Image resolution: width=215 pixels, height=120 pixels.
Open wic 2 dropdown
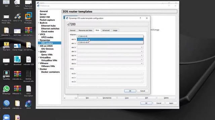[x=110, y=82]
